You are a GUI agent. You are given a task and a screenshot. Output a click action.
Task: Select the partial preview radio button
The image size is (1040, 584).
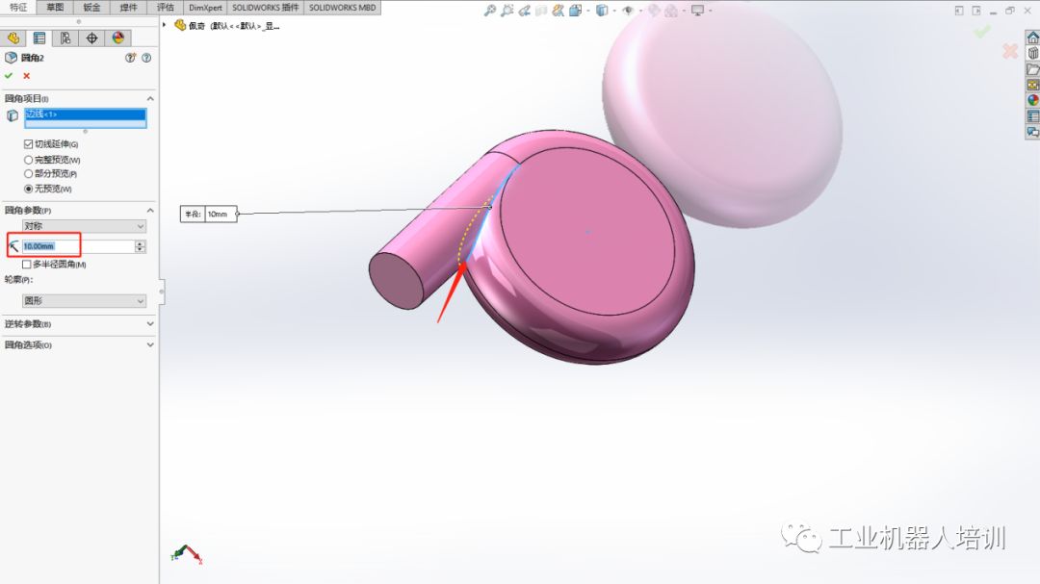point(28,174)
